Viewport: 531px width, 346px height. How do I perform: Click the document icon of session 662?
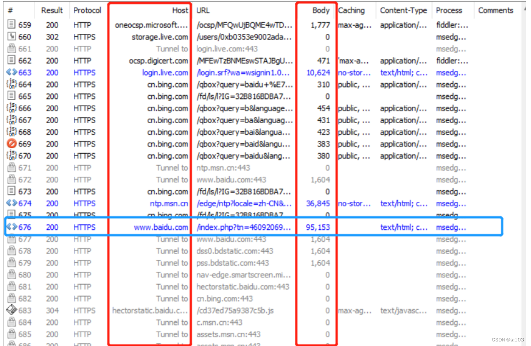(11, 60)
